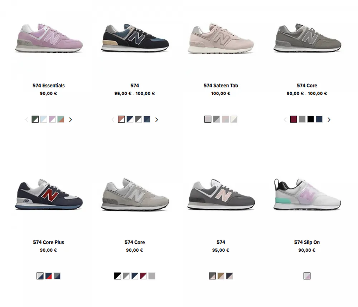View the 574 Slip On shoe image

(x=307, y=194)
